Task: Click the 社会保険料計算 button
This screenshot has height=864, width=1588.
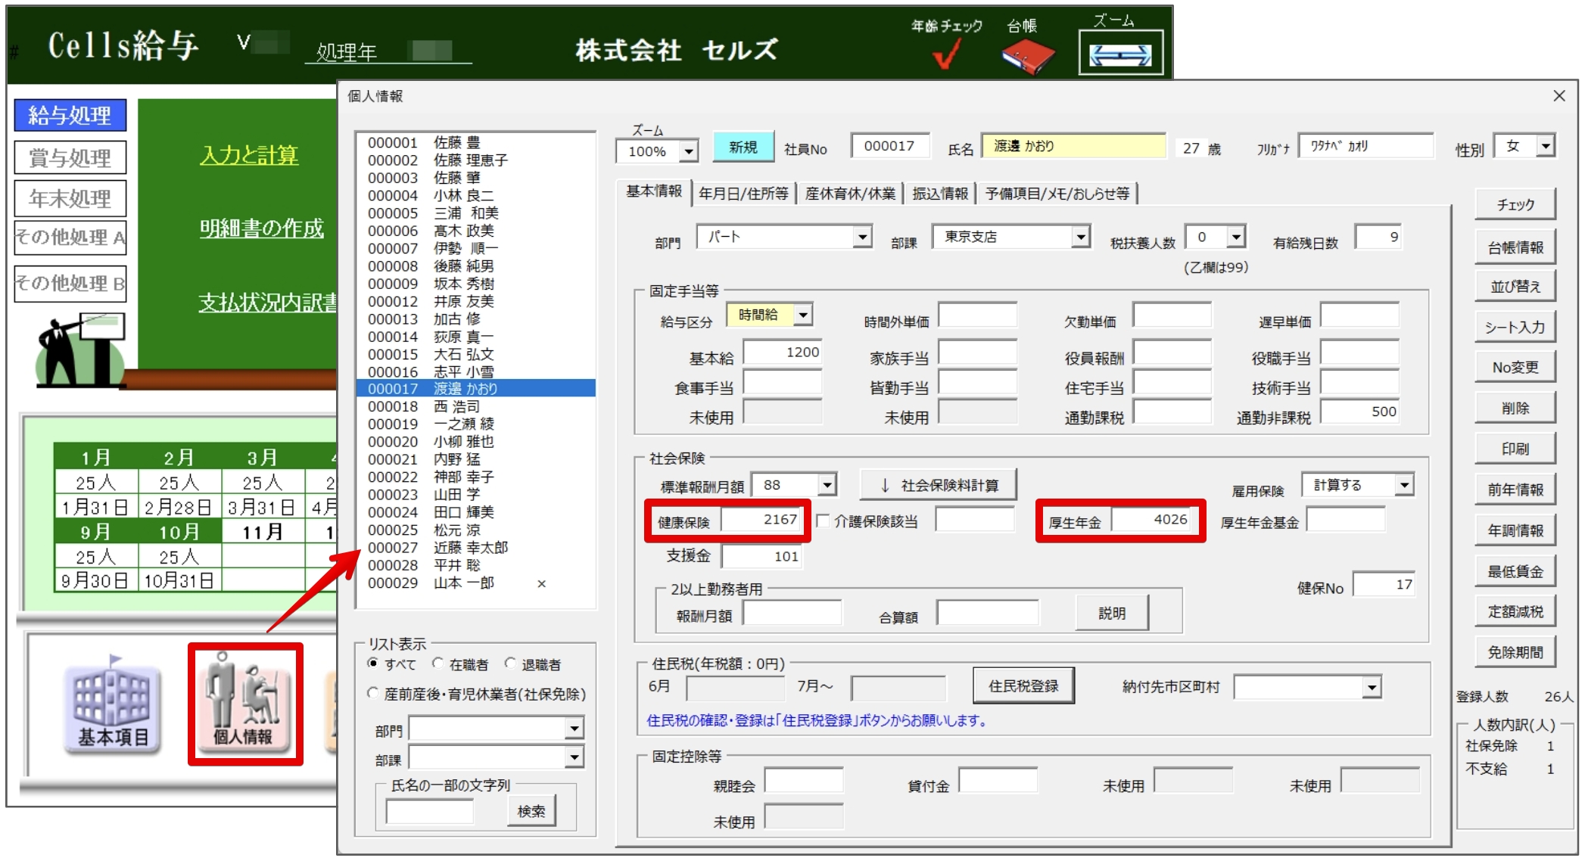Action: 939,485
